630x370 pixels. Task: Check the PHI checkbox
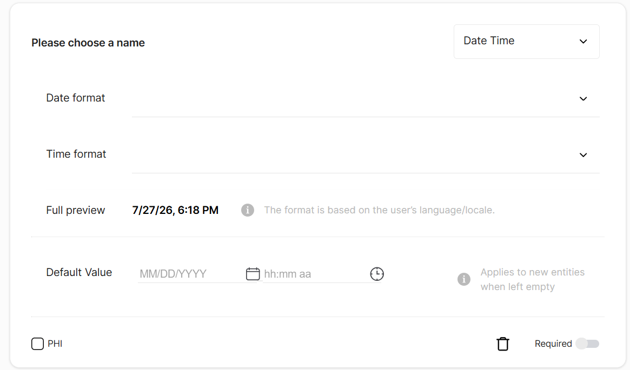[x=37, y=344]
